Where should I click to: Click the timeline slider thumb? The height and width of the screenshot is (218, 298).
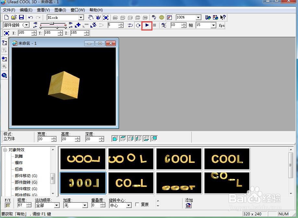52,23
